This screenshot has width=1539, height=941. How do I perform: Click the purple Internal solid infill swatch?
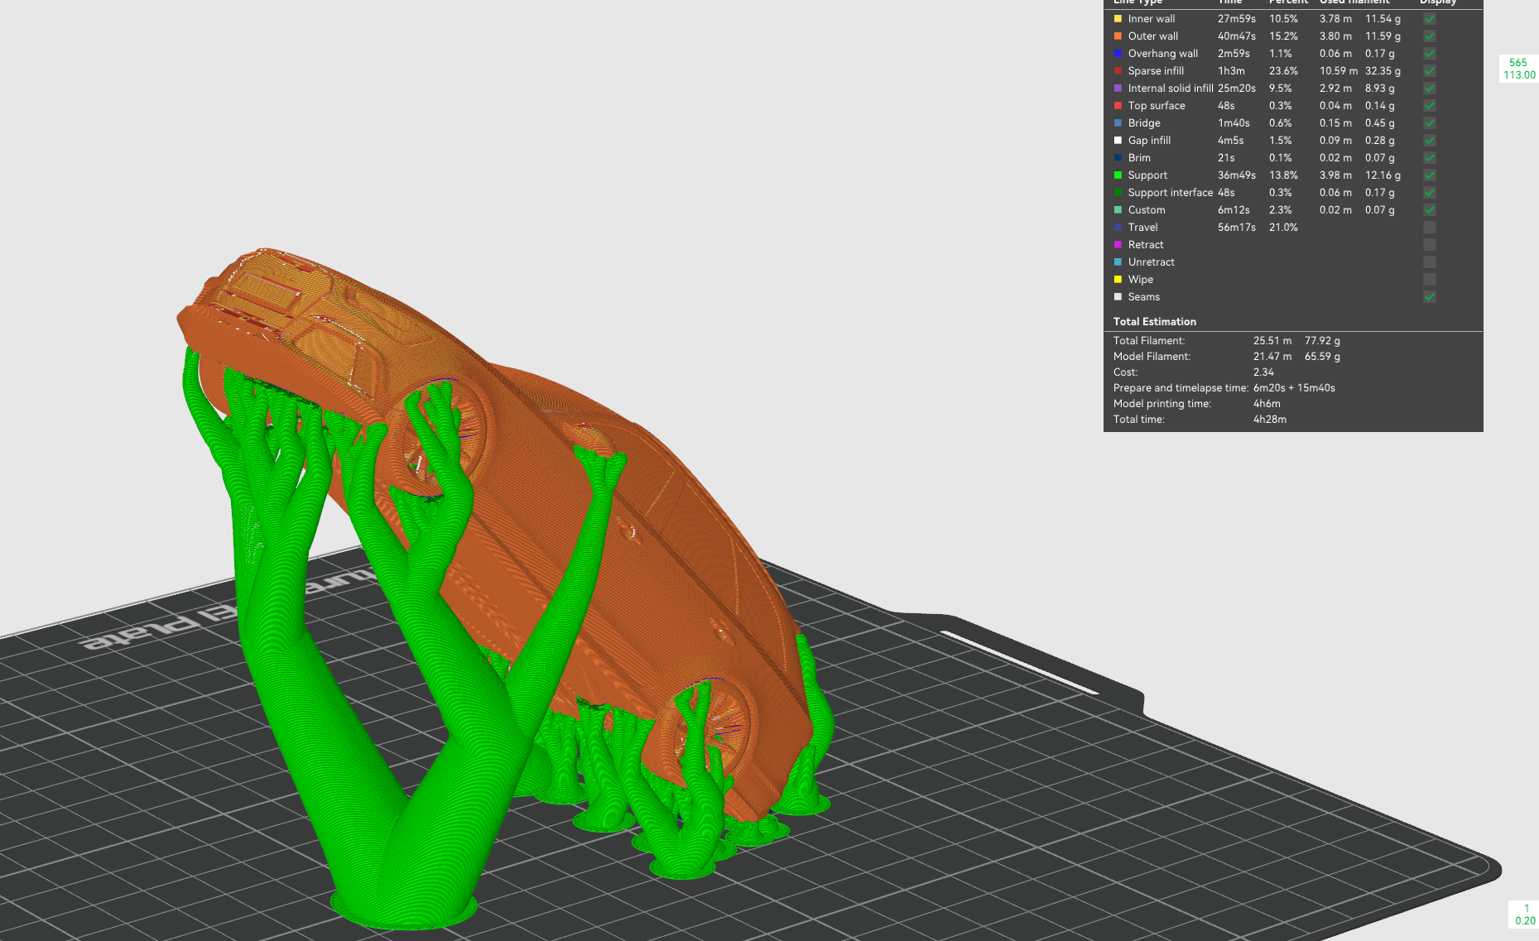coord(1118,89)
